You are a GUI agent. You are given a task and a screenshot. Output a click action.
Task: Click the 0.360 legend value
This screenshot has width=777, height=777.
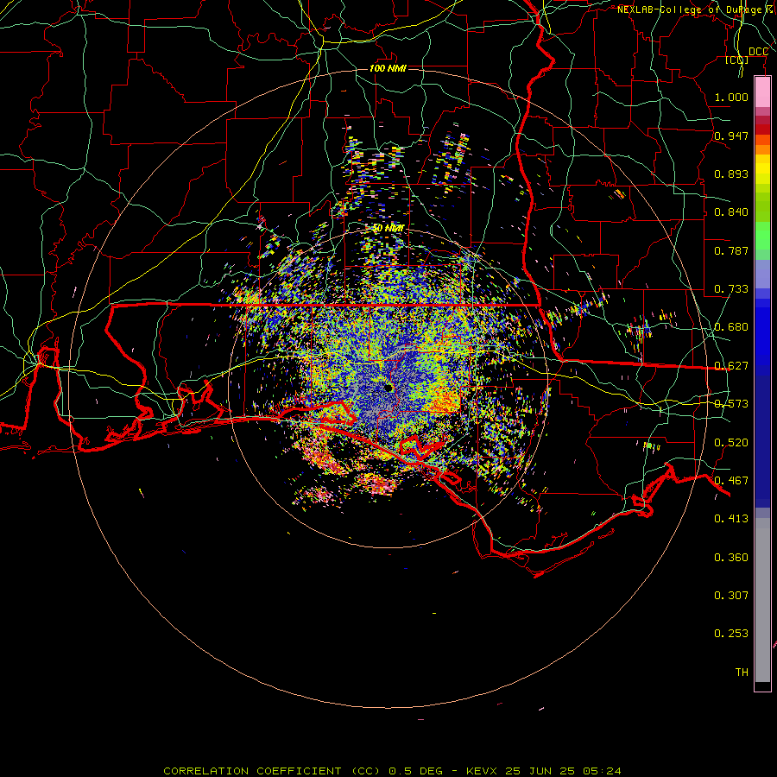click(731, 558)
